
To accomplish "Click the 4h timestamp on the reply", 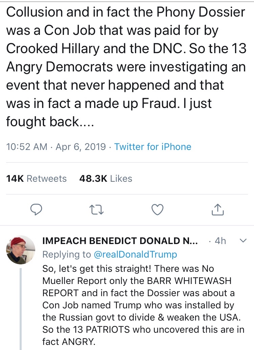I will tap(220, 241).
